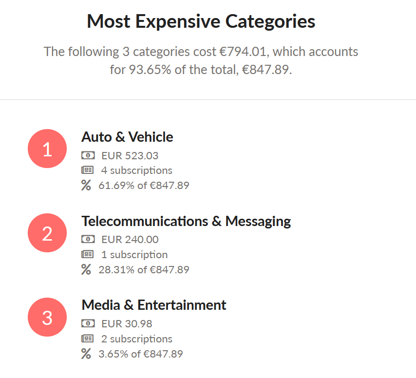The width and height of the screenshot is (416, 378).
Task: Open the Auto & Vehicle category
Action: click(x=127, y=137)
